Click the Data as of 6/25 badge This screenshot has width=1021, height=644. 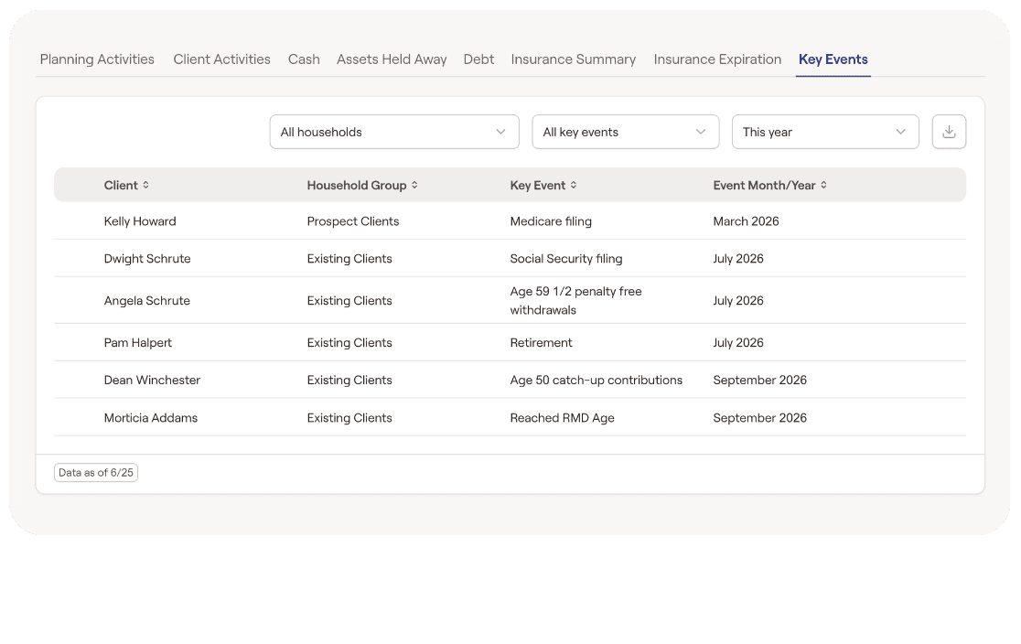pyautogui.click(x=96, y=473)
